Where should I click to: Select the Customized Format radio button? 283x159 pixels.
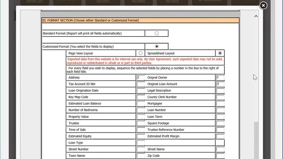point(157,46)
